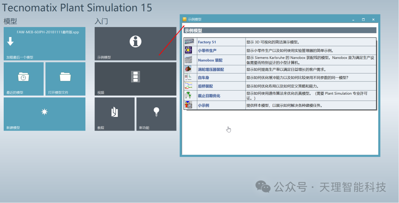Open the 最近的模型 recent models tile
This screenshot has width=399, height=203.
tap(24, 79)
